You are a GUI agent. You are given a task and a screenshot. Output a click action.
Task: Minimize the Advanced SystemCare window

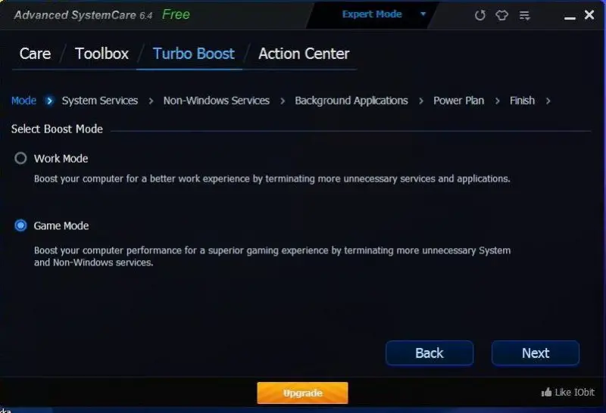pos(570,17)
